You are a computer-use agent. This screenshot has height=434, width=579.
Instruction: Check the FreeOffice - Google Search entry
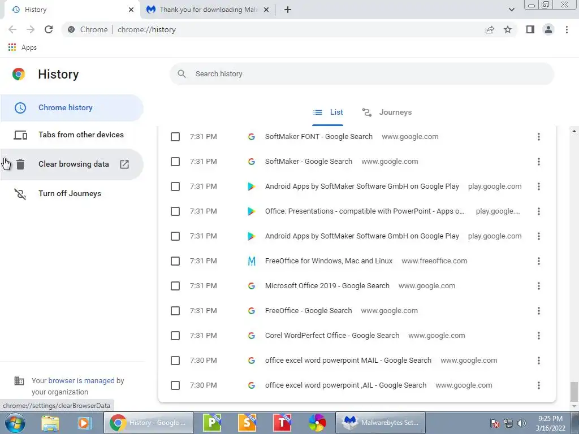(x=175, y=311)
